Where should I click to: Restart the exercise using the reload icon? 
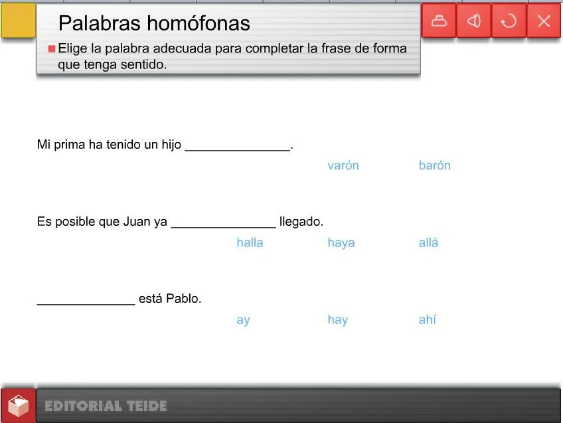(509, 21)
